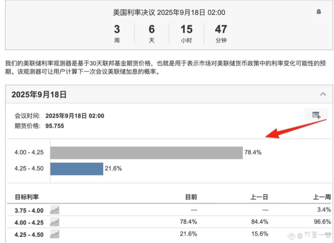This screenshot has width=334, height=243.
Task: Click the 96.6% last-week value
Action: [x=322, y=222]
